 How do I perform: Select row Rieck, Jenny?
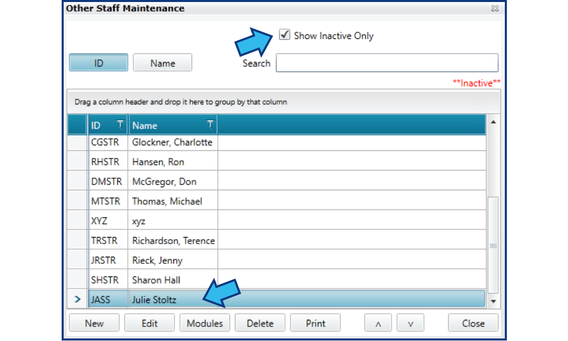tap(277, 260)
